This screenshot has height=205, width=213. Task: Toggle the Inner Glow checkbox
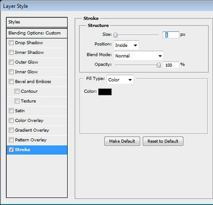pos(11,71)
